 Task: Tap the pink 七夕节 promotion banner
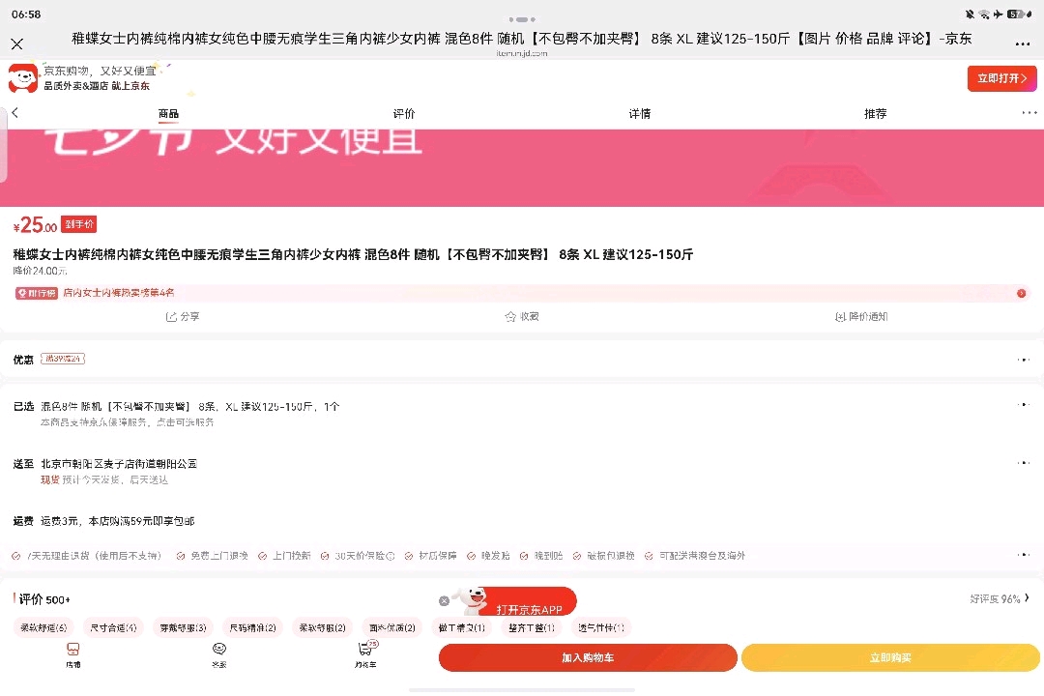pyautogui.click(x=522, y=167)
